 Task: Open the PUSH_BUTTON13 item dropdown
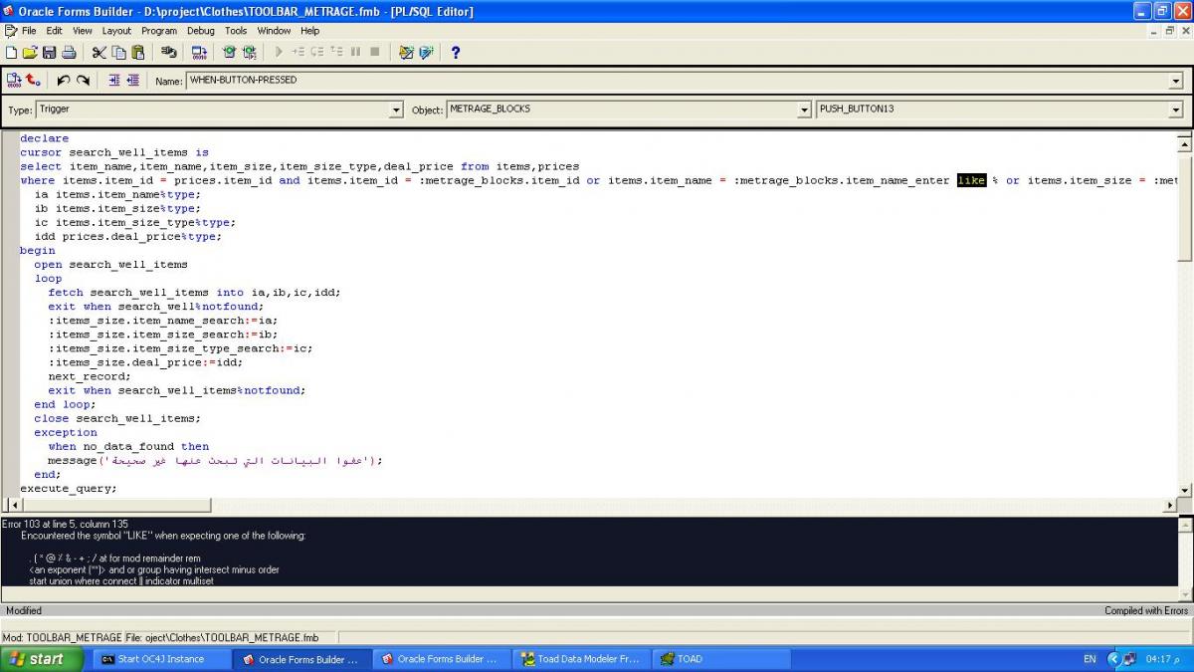pyautogui.click(x=1175, y=110)
